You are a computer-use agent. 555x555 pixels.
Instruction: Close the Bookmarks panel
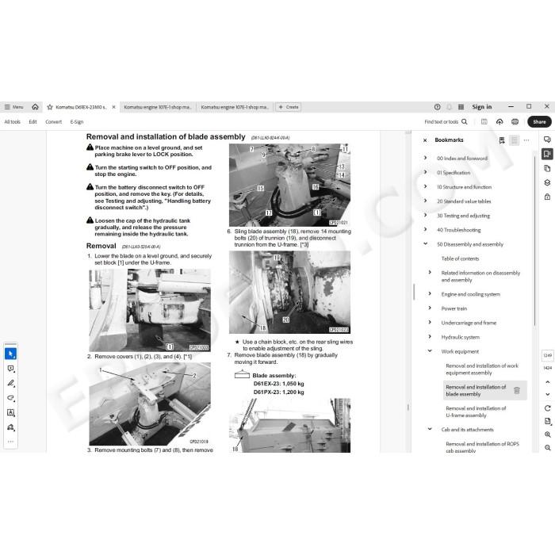[425, 140]
